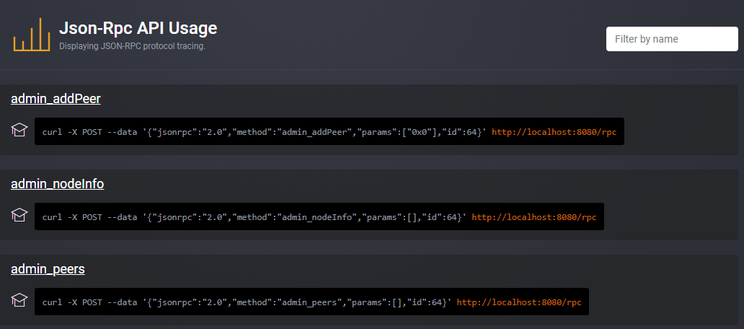744x329 pixels.
Task: Open the admin_addPeer method link
Action: pos(56,99)
